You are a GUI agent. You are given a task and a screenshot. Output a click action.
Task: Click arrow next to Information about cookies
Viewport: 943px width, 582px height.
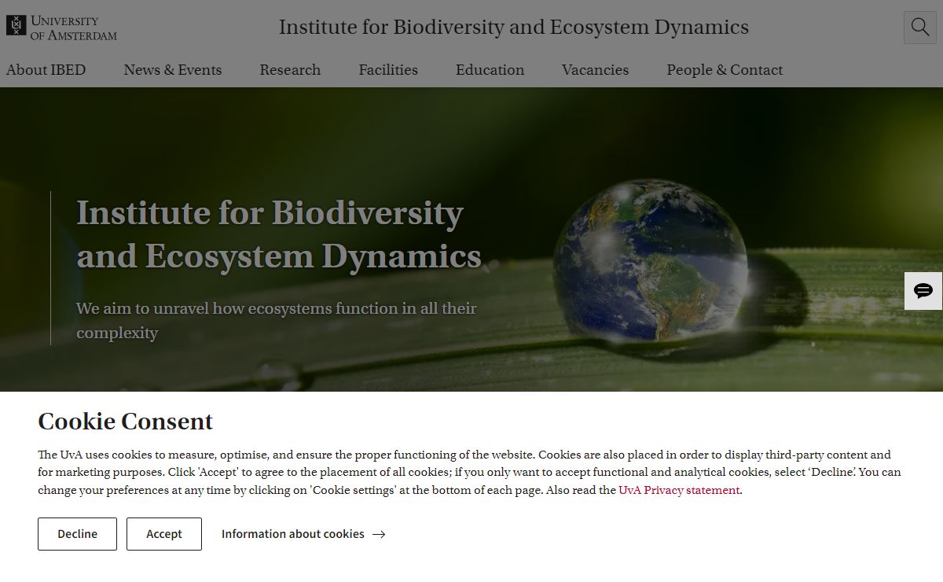(x=379, y=534)
